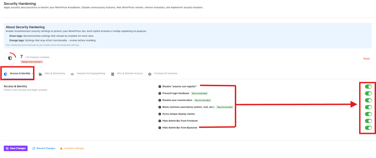
Task: Toggle the Block common usernames switch
Action: [x=368, y=107]
